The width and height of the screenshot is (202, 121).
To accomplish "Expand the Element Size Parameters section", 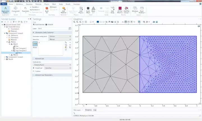I will click(33, 75).
